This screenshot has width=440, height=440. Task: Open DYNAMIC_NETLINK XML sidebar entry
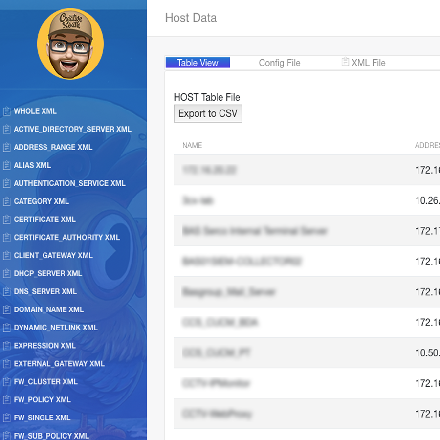click(x=55, y=328)
